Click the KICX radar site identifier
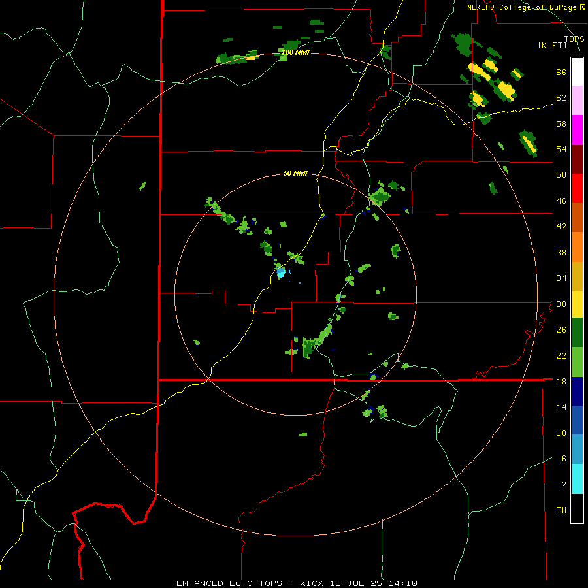Screen dimensions: 588x588 pyautogui.click(x=313, y=583)
